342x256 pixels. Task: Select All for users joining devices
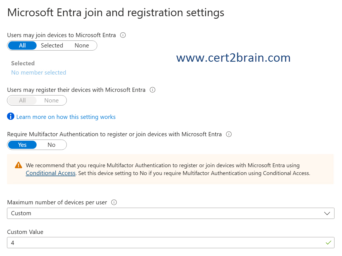[x=22, y=46]
